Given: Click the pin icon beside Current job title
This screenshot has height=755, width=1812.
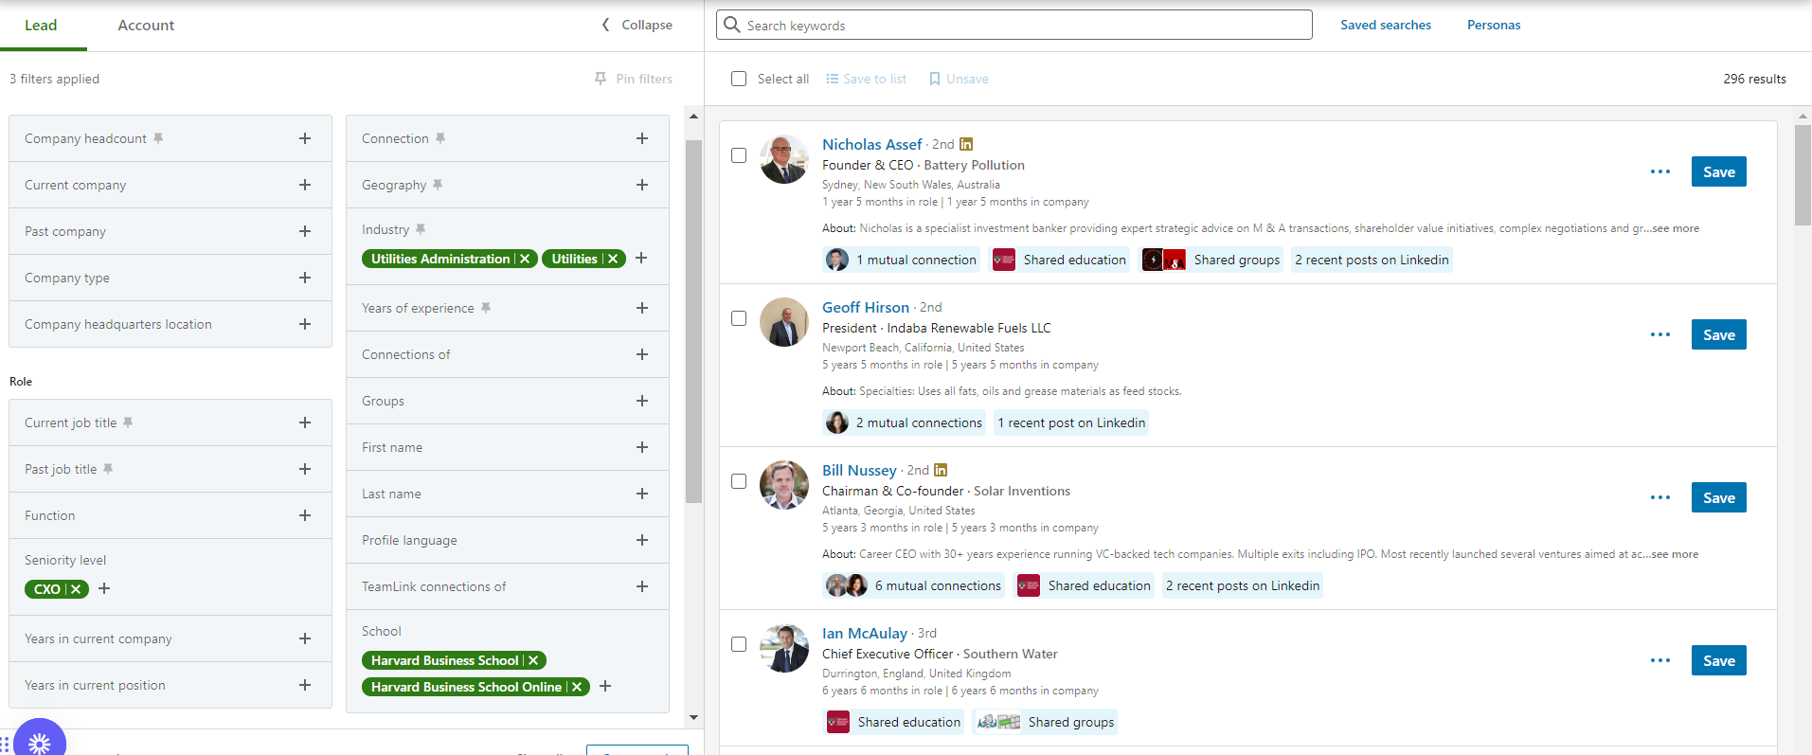Looking at the screenshot, I should [128, 422].
